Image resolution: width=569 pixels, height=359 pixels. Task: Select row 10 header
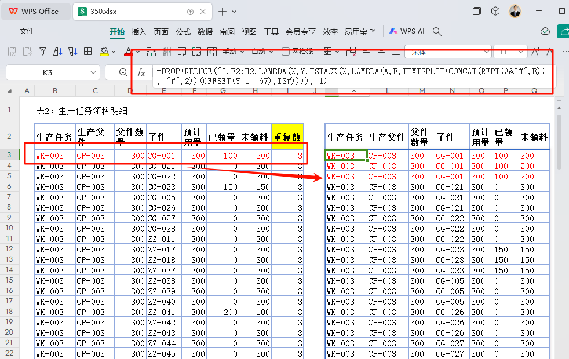point(9,228)
